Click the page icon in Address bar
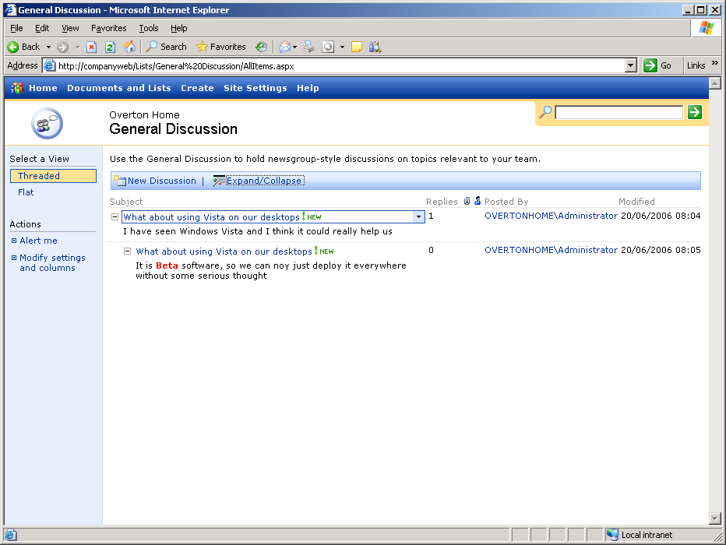Viewport: 726px width, 545px height. point(50,65)
